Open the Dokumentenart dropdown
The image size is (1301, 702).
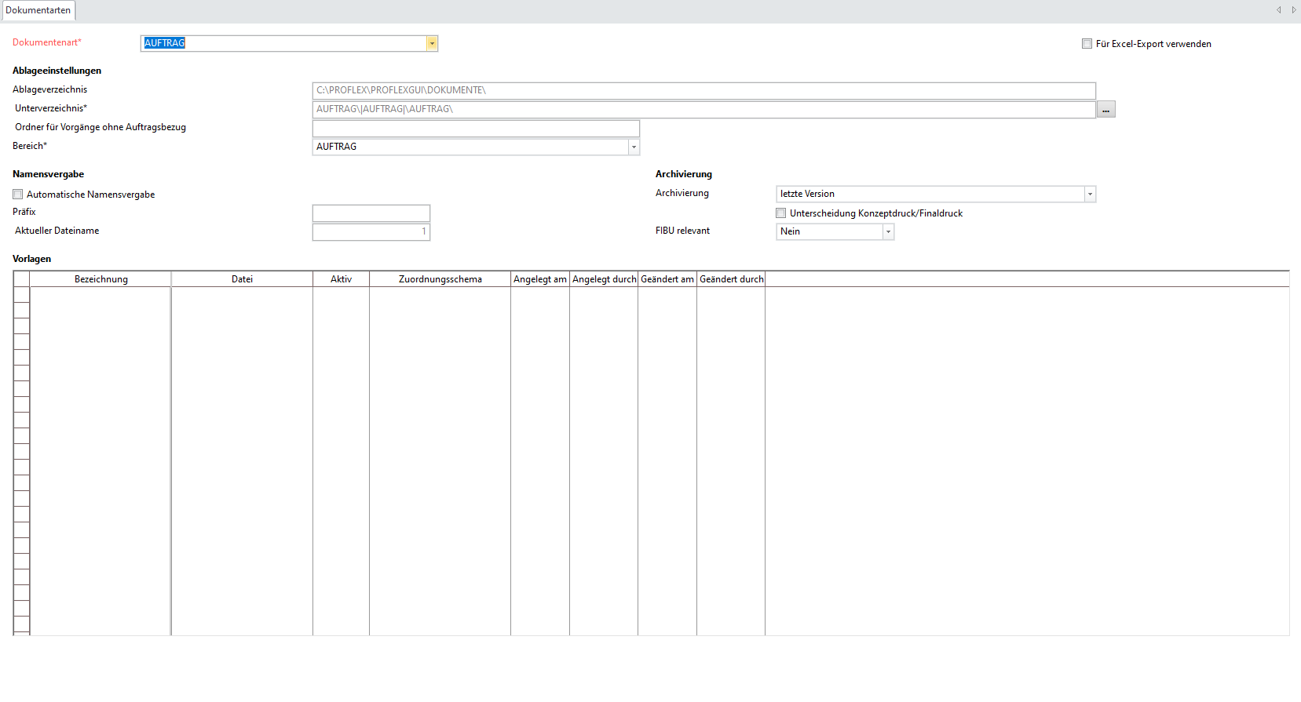click(432, 44)
